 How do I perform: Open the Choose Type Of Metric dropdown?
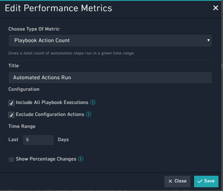[x=110, y=40]
